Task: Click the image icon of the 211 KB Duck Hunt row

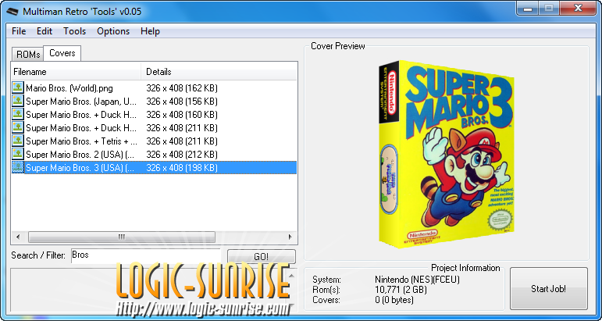Action: pyautogui.click(x=18, y=127)
